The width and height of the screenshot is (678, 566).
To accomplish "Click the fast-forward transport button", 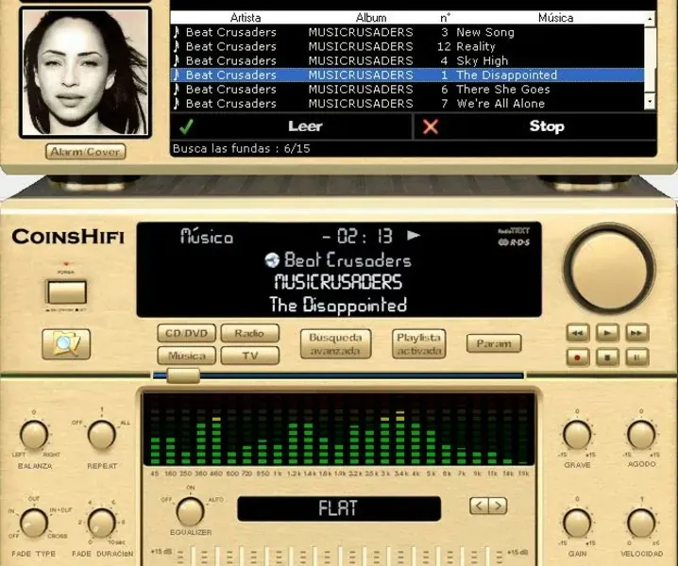I will 636,333.
